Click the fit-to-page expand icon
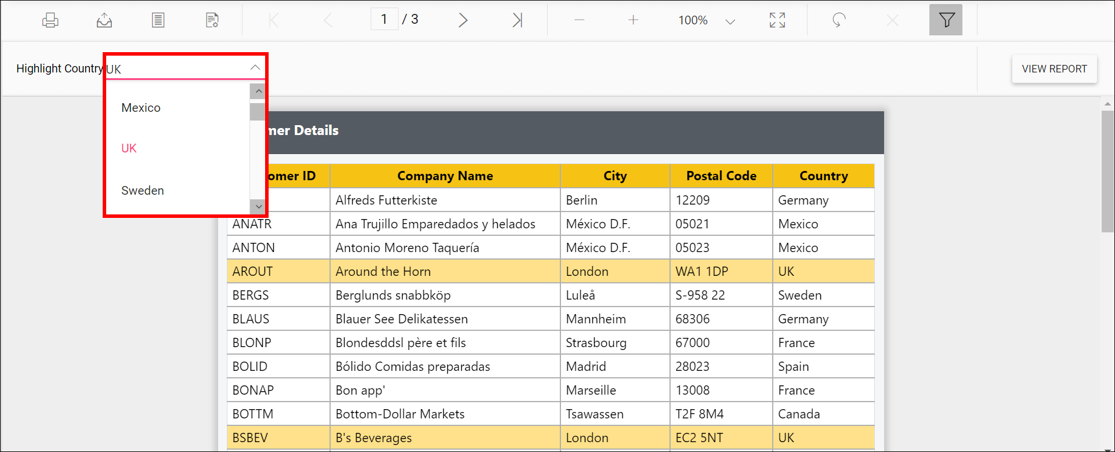The image size is (1115, 452). [x=777, y=20]
